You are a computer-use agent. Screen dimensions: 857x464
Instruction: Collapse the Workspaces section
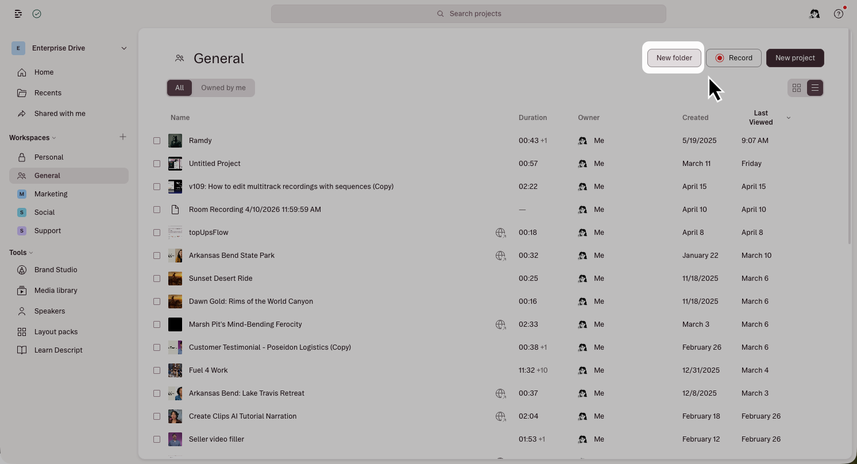[54, 137]
